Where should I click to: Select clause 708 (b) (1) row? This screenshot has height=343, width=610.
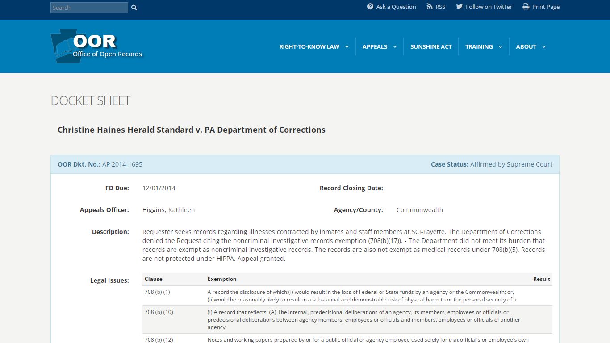click(347, 296)
